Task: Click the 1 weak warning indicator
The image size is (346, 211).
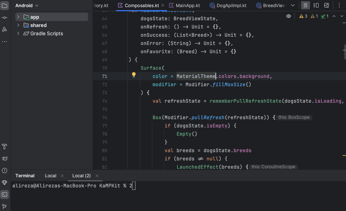Action: [x=314, y=16]
